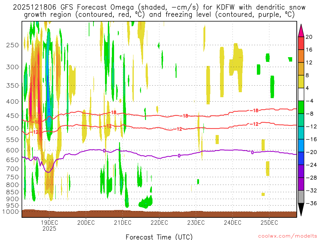This screenshot has height=240, width=320.
Task: Click the title's second line about freezing level
Action: [159, 15]
